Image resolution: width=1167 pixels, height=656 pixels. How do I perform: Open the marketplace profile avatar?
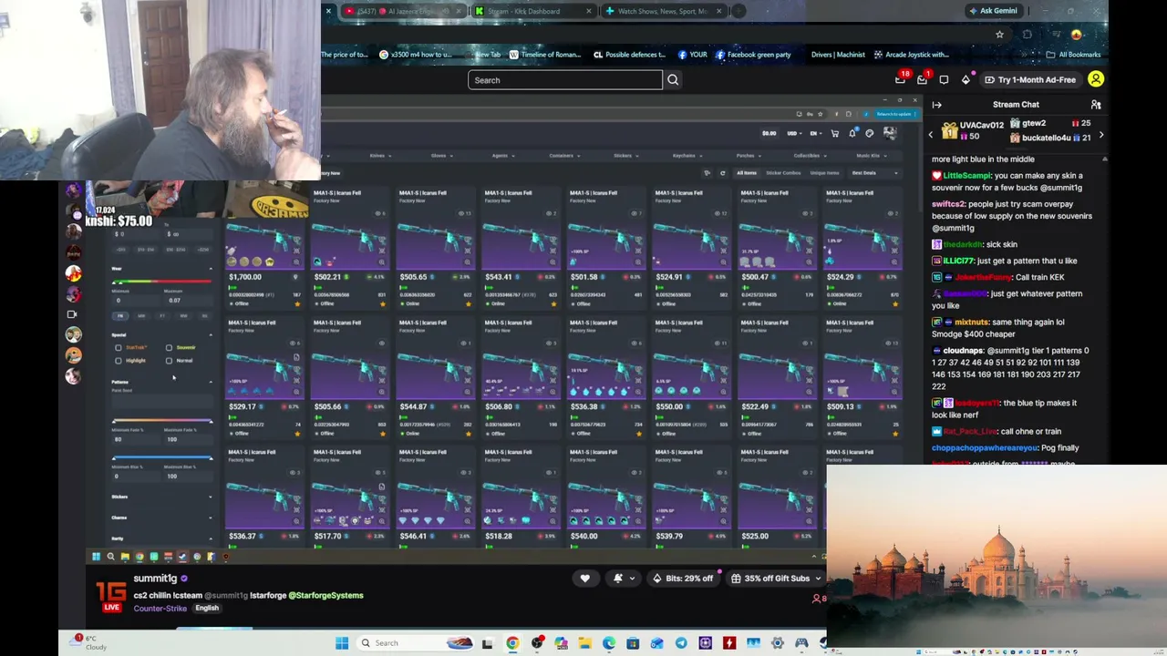889,134
